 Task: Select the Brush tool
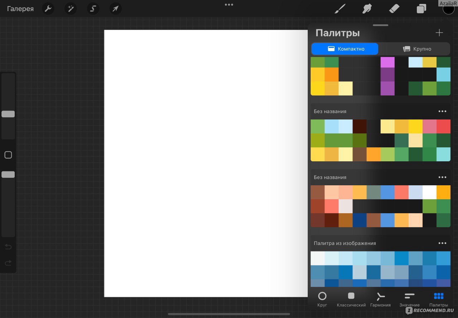[x=340, y=9]
